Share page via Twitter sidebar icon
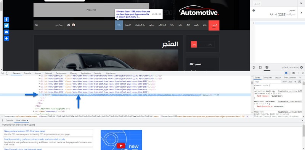 [6, 26]
